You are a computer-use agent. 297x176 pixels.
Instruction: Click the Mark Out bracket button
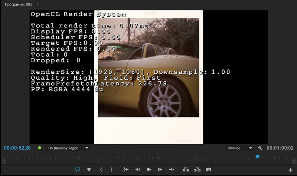coord(111,170)
